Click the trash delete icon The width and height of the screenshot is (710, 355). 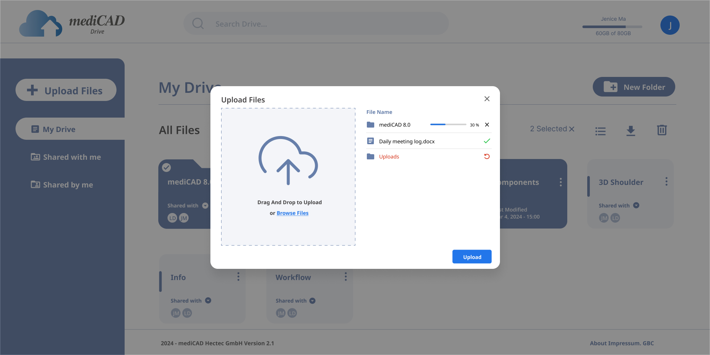[x=662, y=130]
